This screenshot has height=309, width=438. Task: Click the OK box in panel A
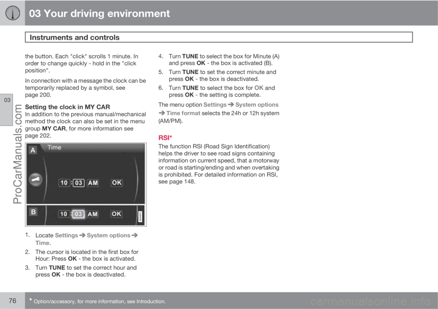pyautogui.click(x=116, y=183)
